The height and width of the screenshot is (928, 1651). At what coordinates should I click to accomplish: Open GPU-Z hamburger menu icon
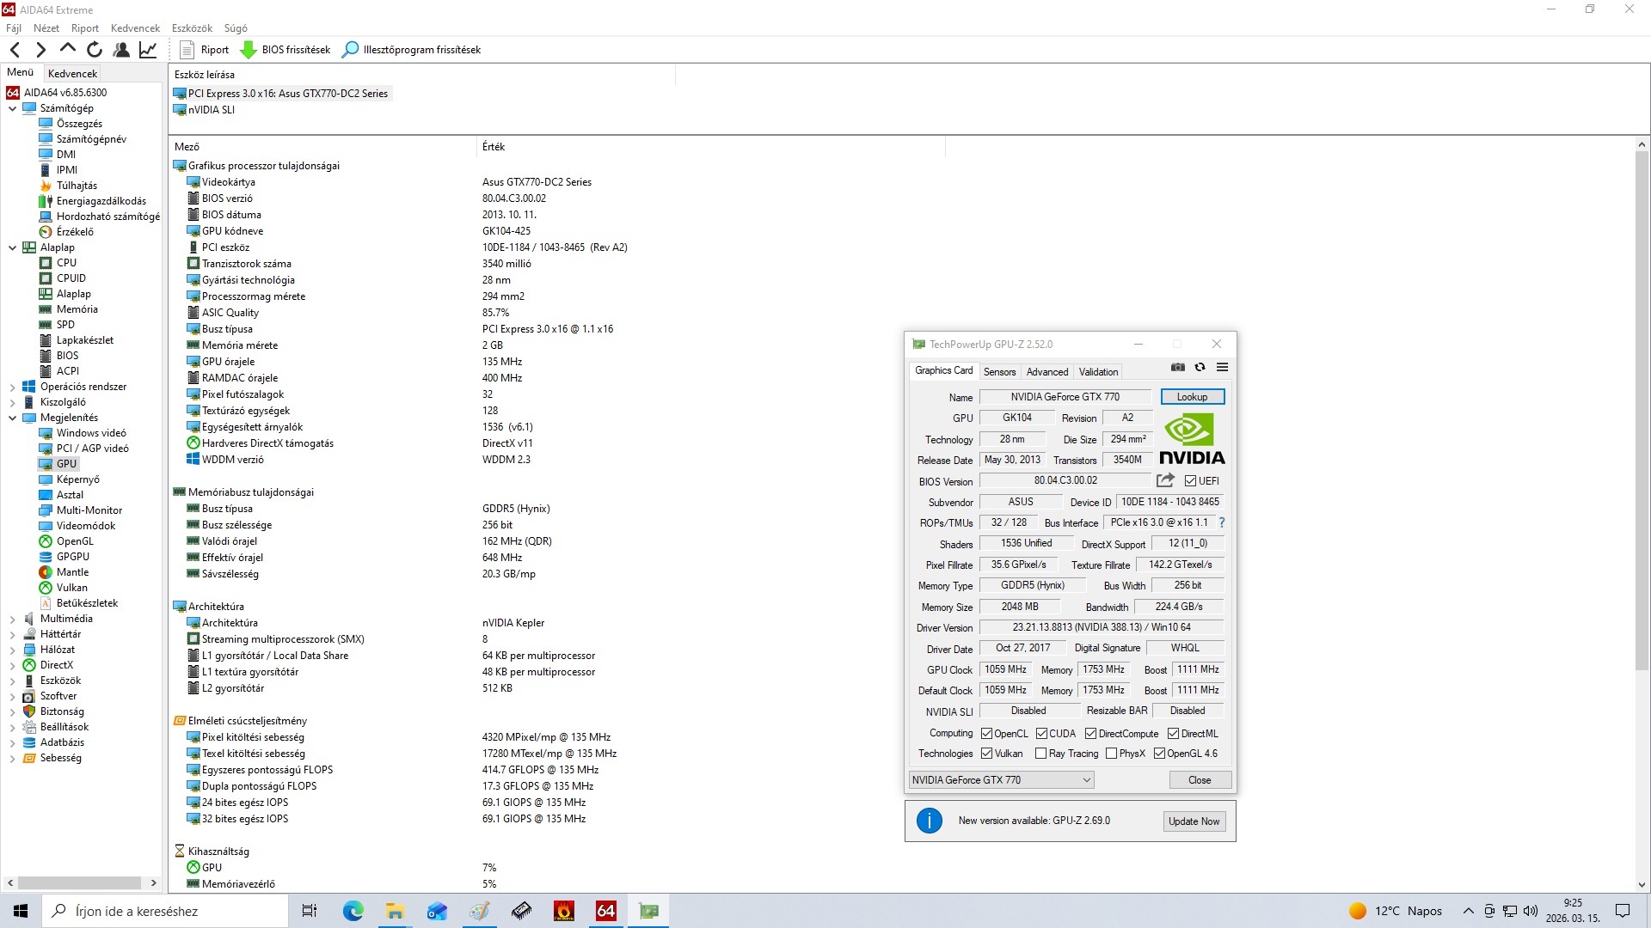click(x=1222, y=368)
